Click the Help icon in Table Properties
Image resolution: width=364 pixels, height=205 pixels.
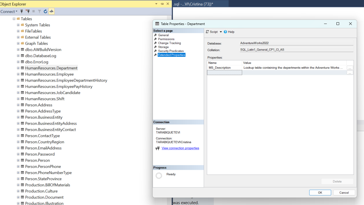(x=225, y=32)
